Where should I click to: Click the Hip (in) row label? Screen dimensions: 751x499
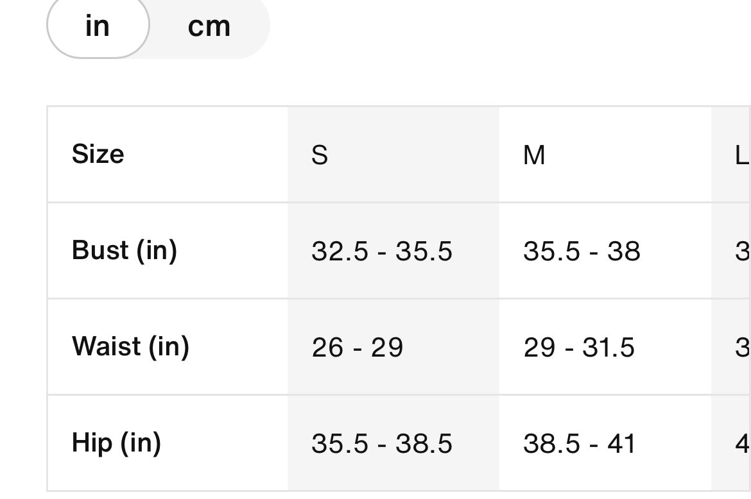tap(116, 443)
